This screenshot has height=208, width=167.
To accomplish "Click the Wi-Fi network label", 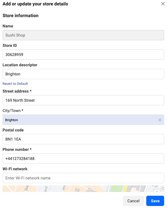I will [x=15, y=169].
